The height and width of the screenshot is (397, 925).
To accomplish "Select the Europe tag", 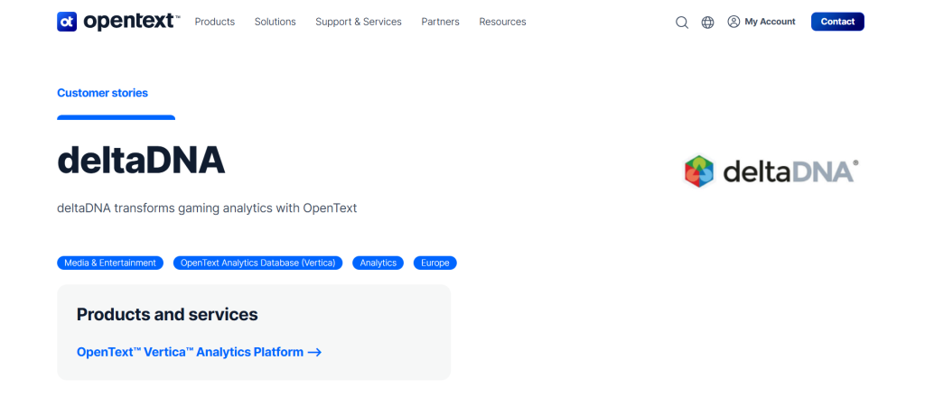I will 435,263.
